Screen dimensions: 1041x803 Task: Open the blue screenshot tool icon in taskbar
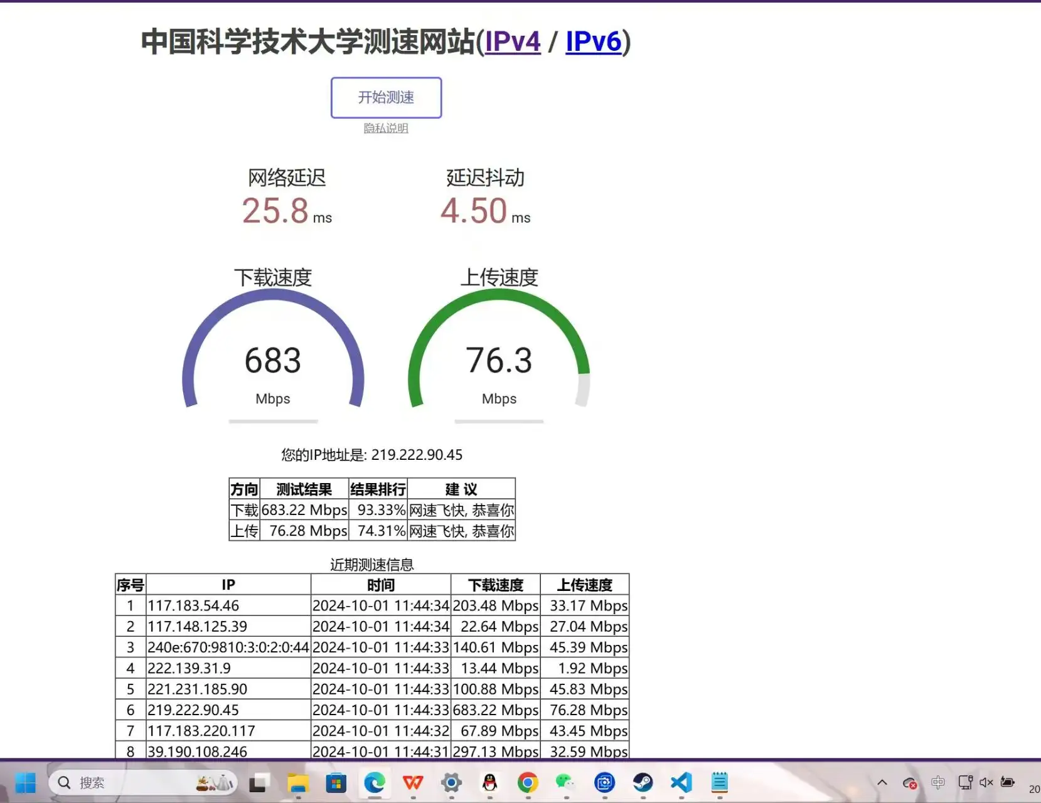click(604, 783)
